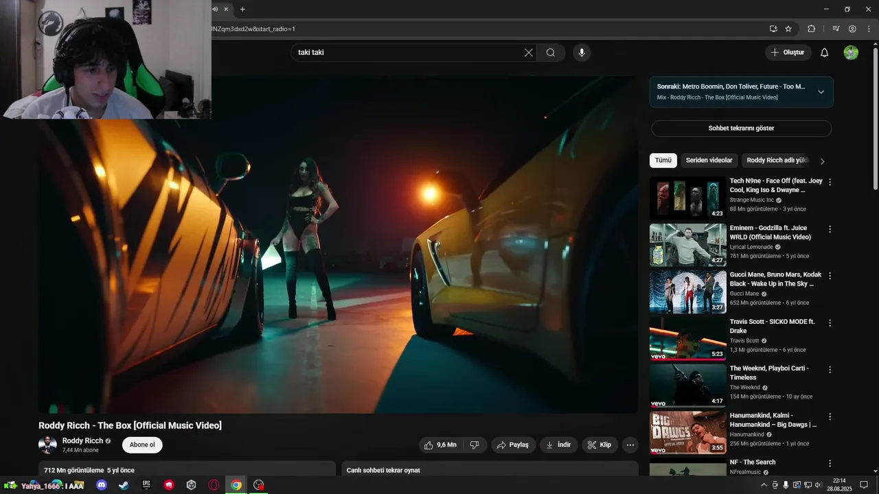Open Chrome media controls icon

836,29
